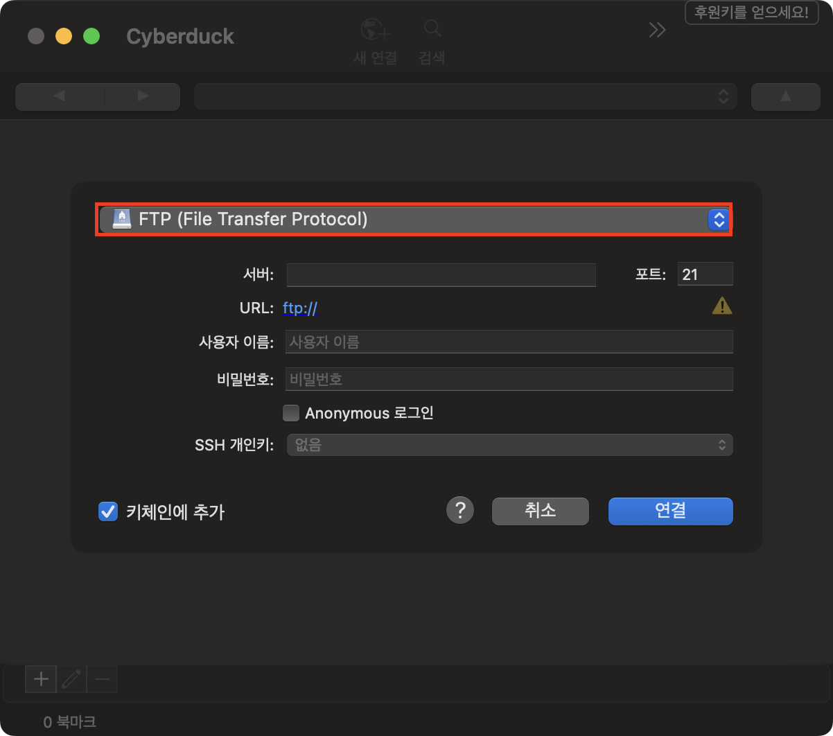
Task: Open the SSH 개인키 dropdown
Action: click(x=509, y=445)
